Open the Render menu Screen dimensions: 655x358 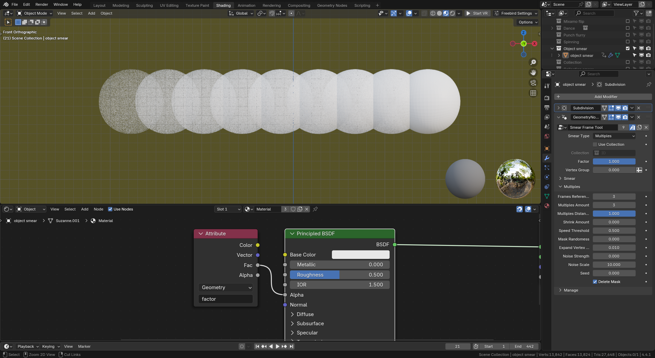(42, 4)
